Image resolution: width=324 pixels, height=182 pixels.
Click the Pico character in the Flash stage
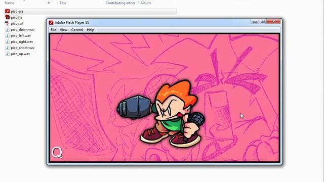click(161, 113)
